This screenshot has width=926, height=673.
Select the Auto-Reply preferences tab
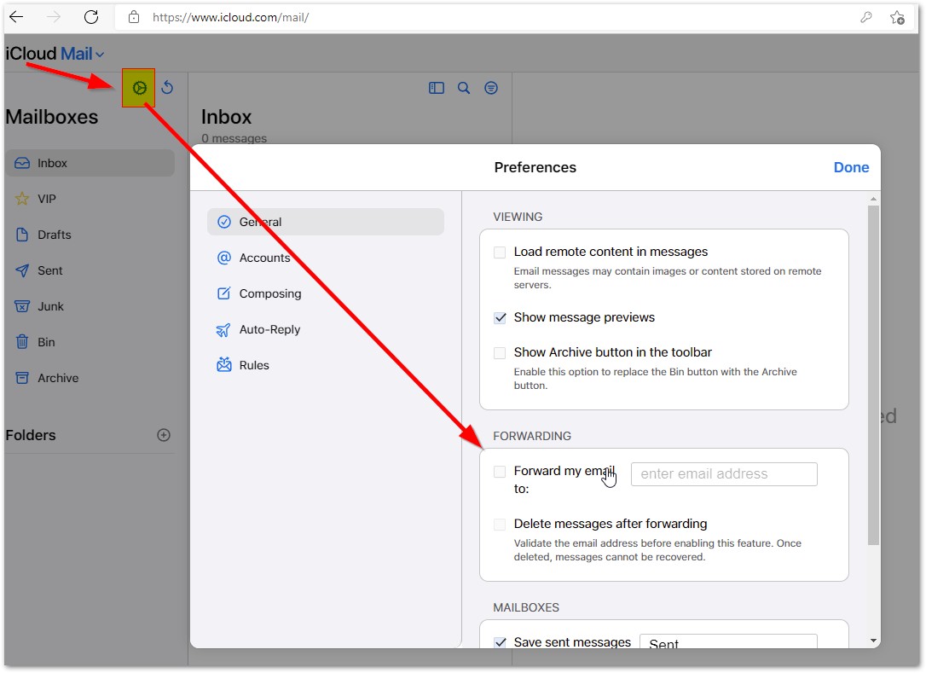(x=269, y=329)
